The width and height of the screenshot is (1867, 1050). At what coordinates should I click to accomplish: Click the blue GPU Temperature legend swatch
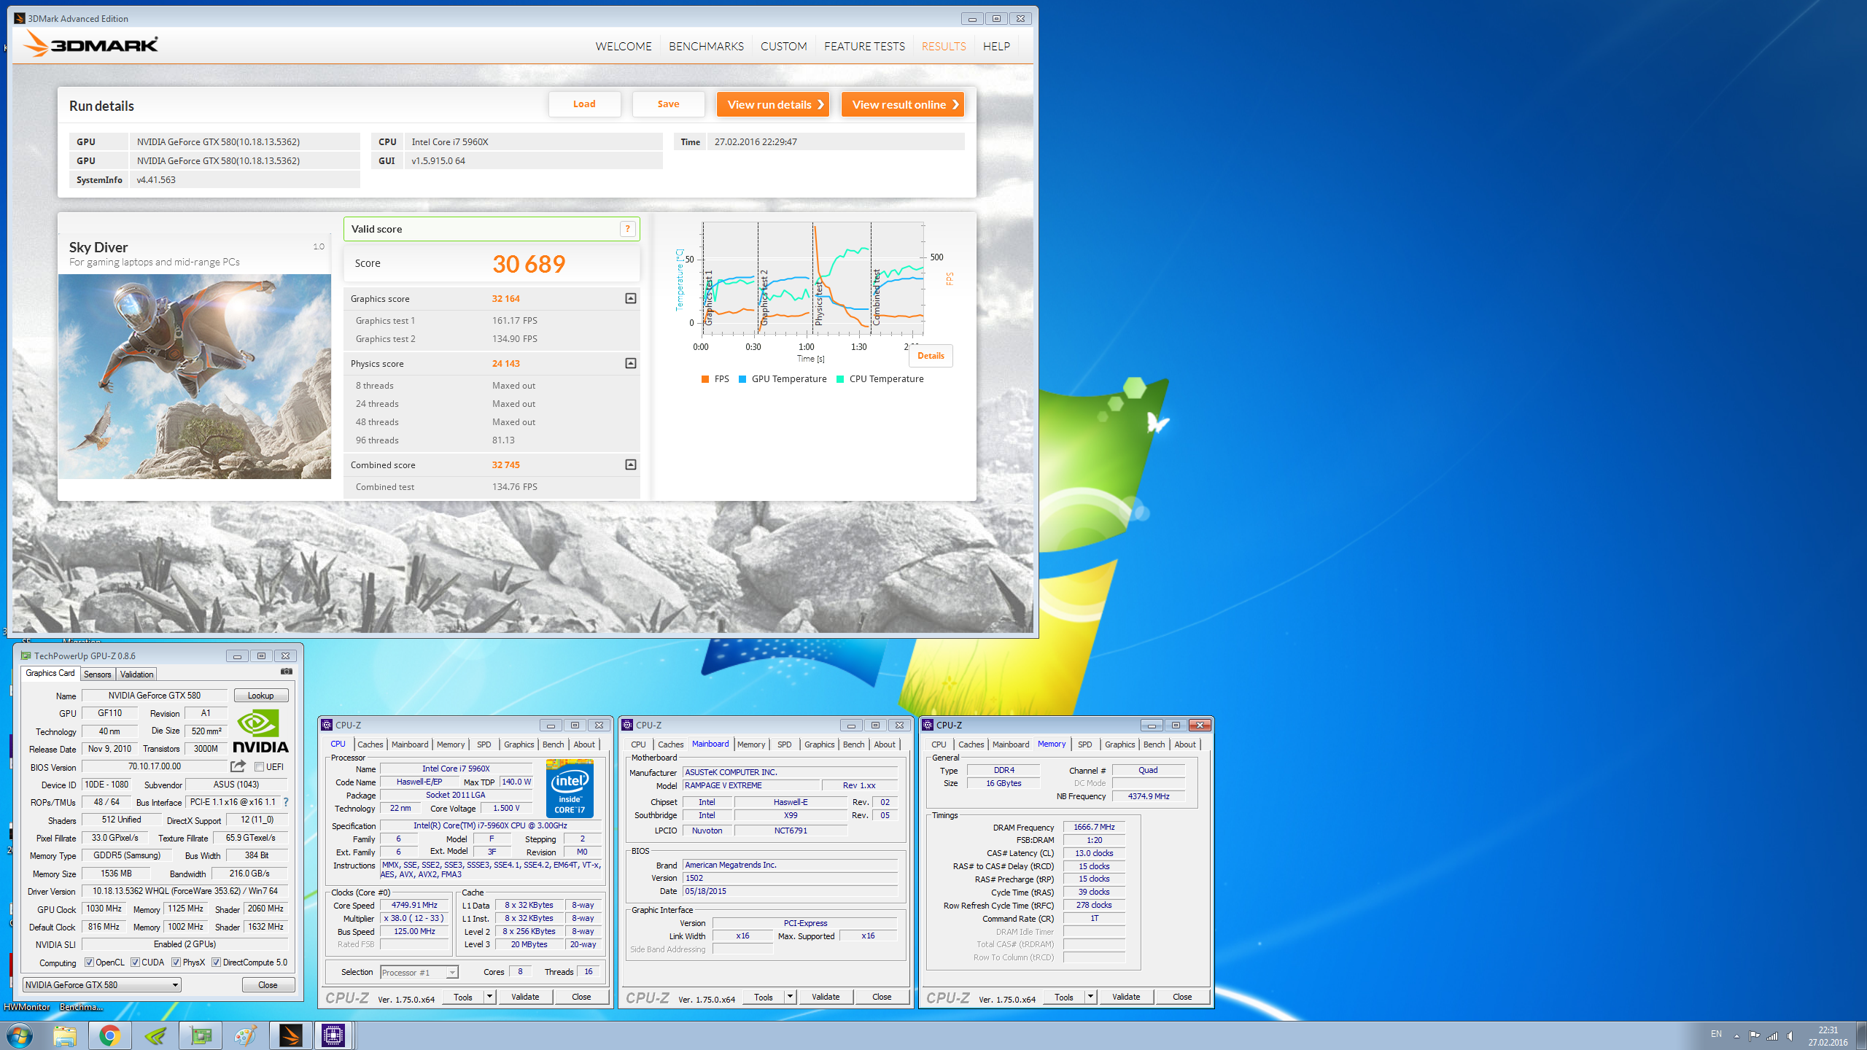[x=742, y=379]
